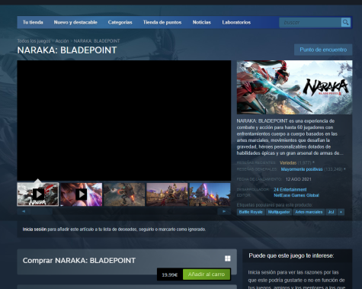Select the Multijugador tag
Viewport: 362px width, 289px height.
pyautogui.click(x=279, y=212)
